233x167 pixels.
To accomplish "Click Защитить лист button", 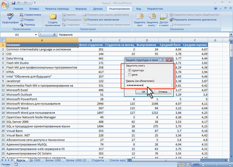I will 139,20.
